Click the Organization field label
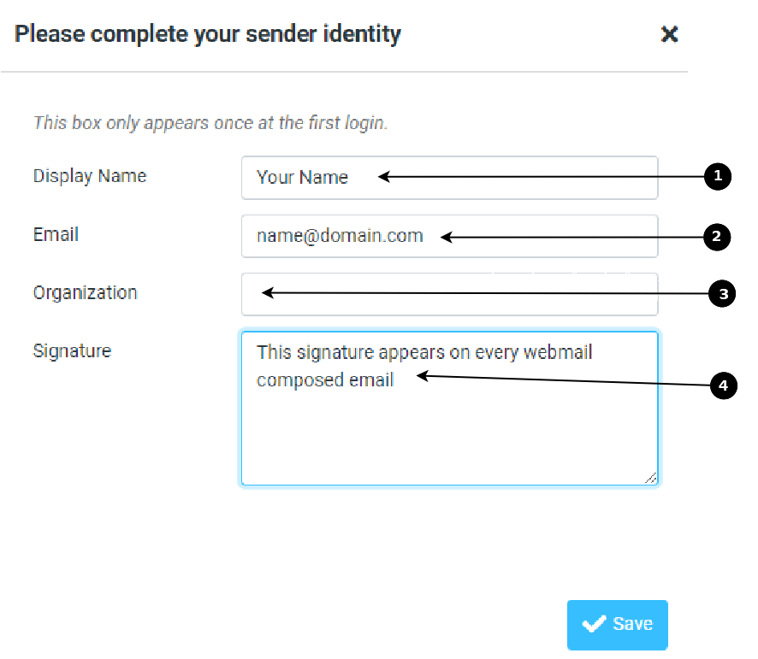The height and width of the screenshot is (659, 758). coord(85,293)
